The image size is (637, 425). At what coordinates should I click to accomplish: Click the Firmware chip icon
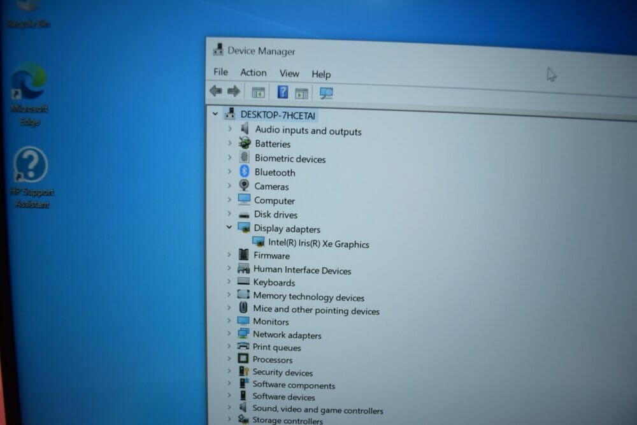click(244, 254)
